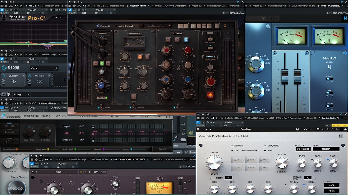Undo in FabFilter Pro-Q 3
This screenshot has width=348, height=195.
click(56, 18)
